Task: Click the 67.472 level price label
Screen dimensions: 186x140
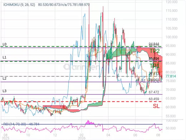Action: [x=154, y=92]
